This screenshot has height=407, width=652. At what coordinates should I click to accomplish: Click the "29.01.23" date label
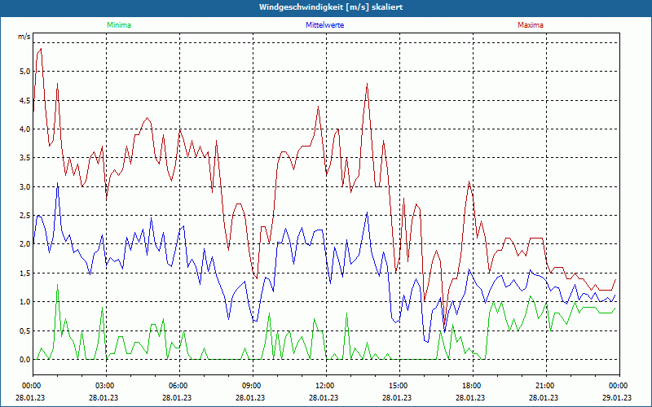(x=617, y=397)
